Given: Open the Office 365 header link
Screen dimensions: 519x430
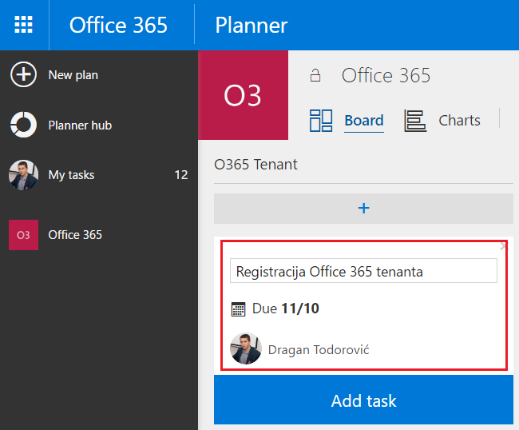Looking at the screenshot, I should 118,26.
